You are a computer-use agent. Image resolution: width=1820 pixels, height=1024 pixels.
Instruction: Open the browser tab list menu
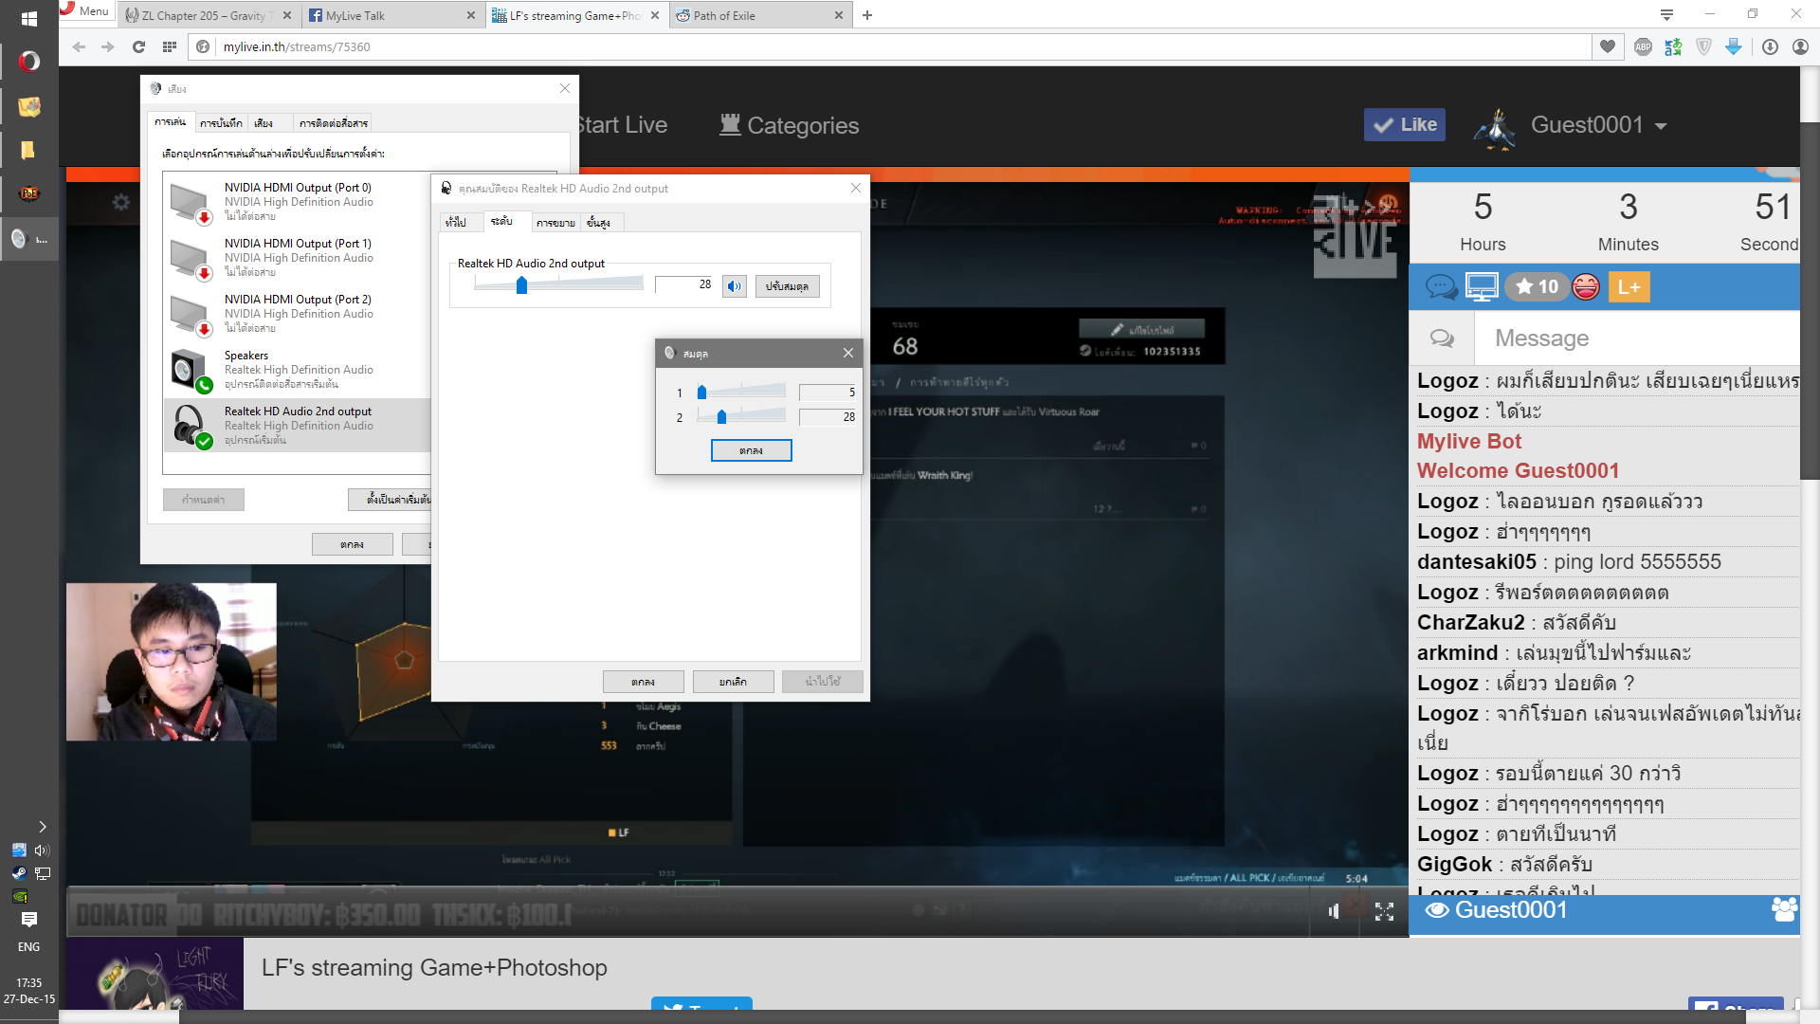(x=1666, y=14)
